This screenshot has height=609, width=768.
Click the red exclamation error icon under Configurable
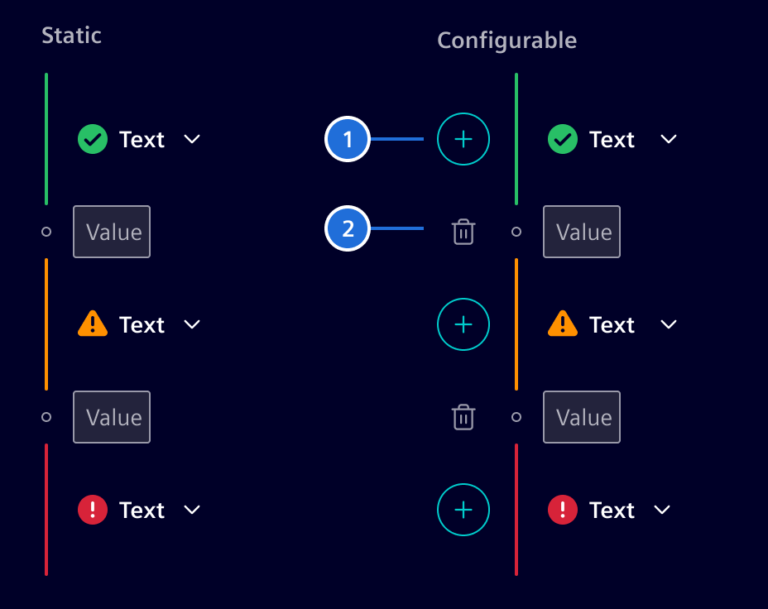pyautogui.click(x=562, y=510)
